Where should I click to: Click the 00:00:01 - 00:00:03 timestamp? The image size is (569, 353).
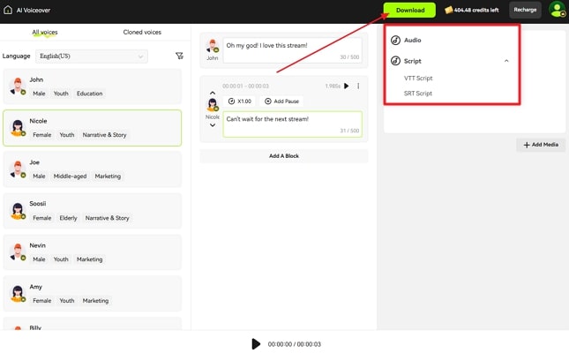pos(245,86)
